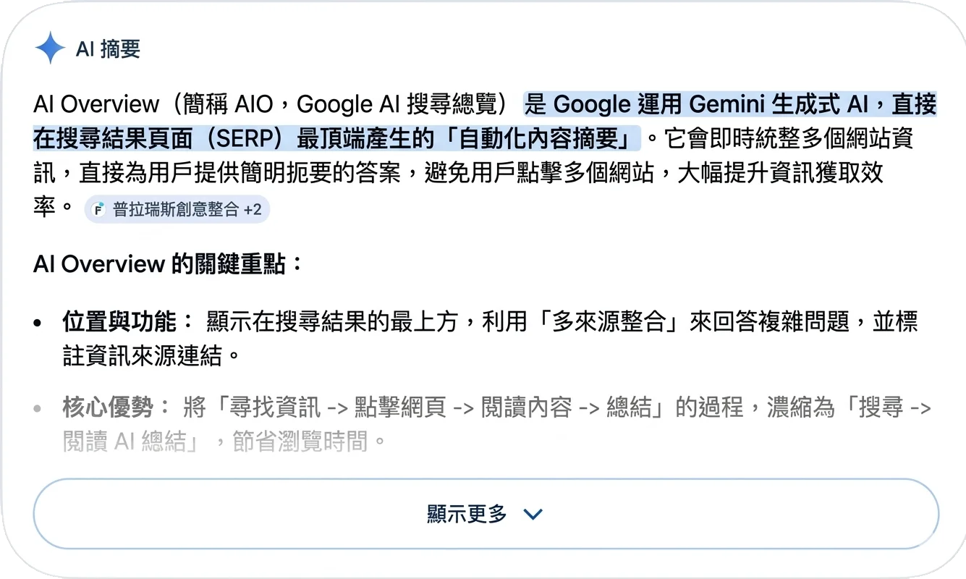
Task: Open the 普拉瑞斯創意整合 source chip
Action: pyautogui.click(x=176, y=210)
